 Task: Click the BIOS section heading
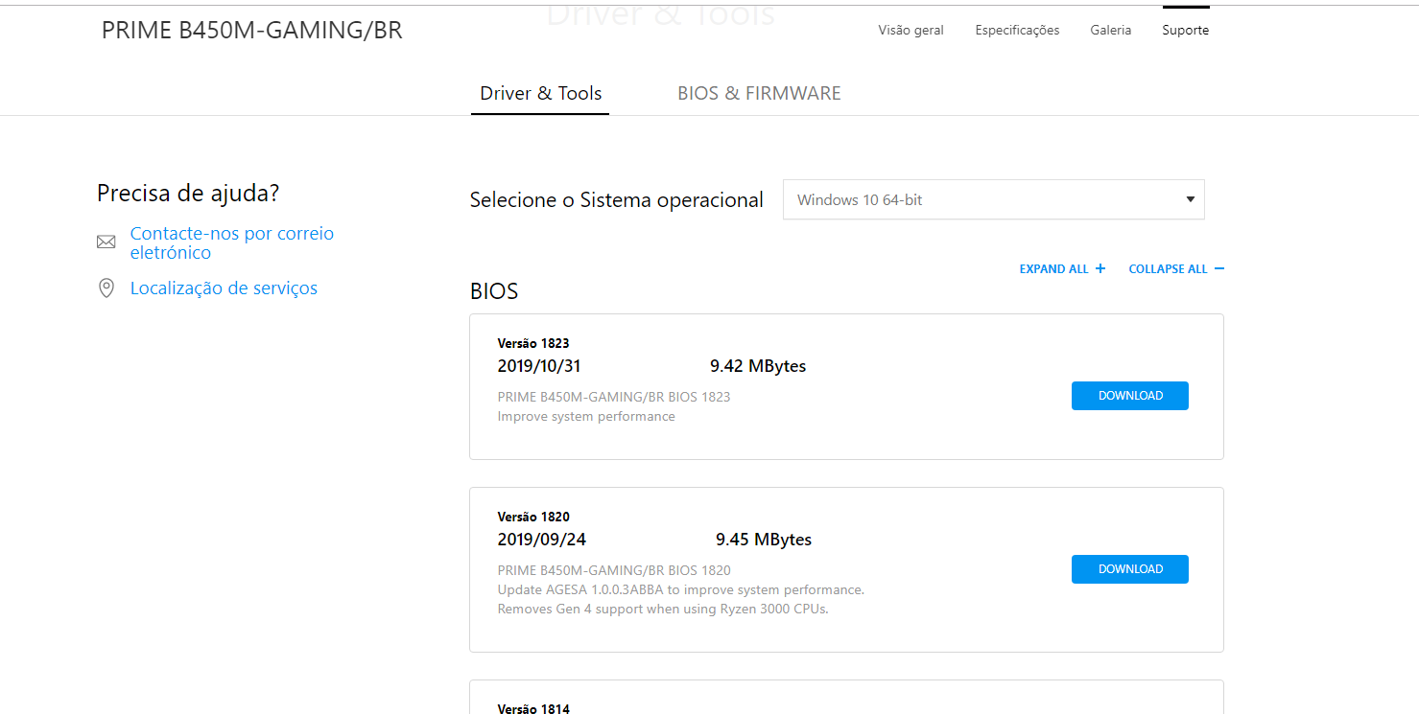(494, 291)
